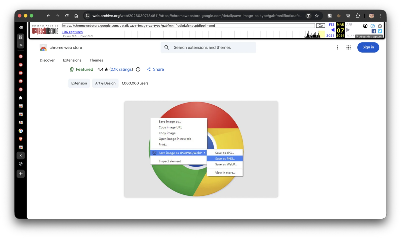This screenshot has width=401, height=238.
Task: Open the Extensions puzzle icon in toolbar
Action: [x=358, y=16]
